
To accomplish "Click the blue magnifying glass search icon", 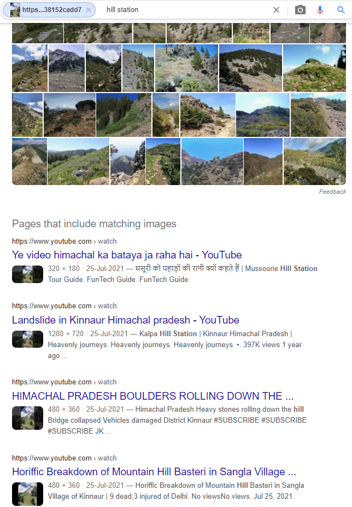I will 341,10.
